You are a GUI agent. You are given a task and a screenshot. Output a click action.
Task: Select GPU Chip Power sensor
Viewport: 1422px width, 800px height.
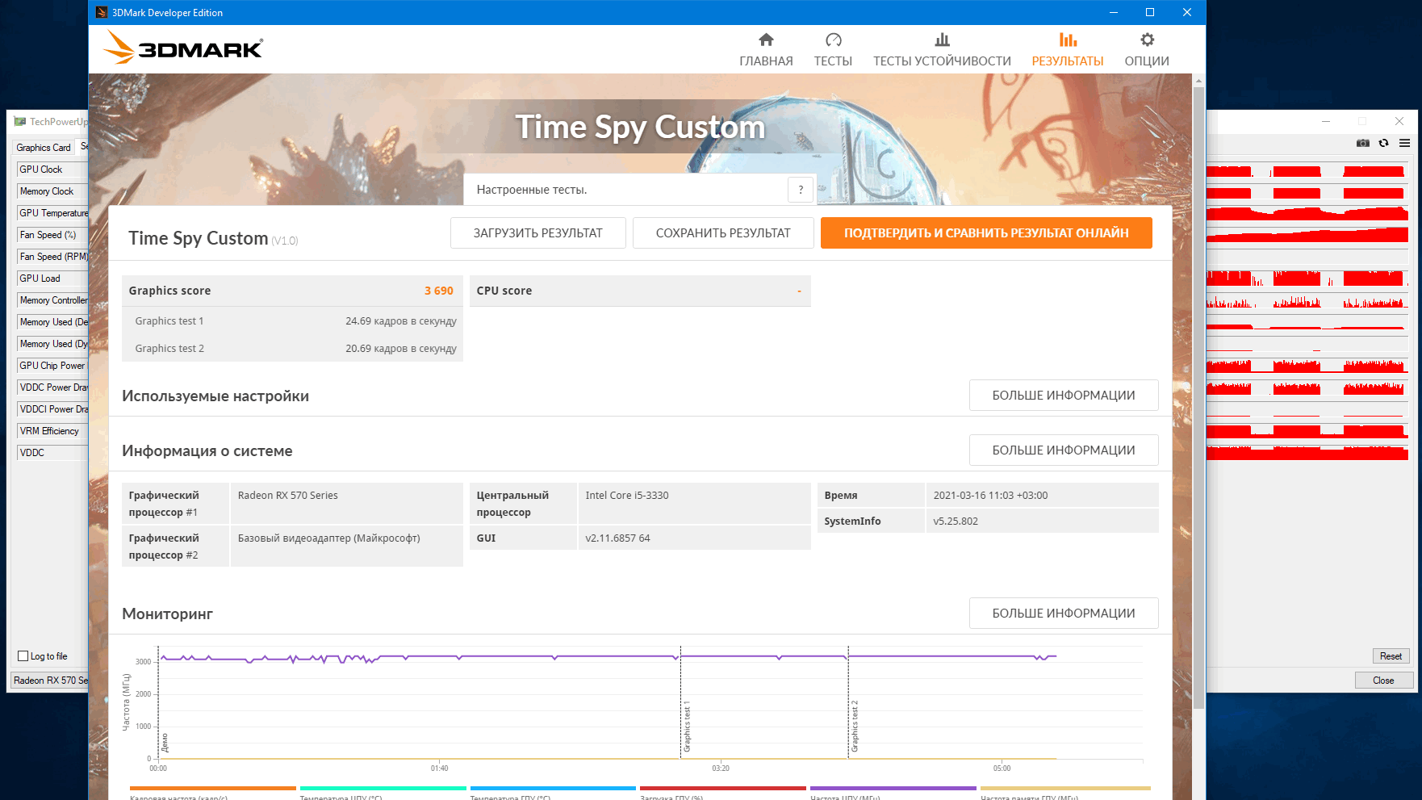click(x=52, y=366)
